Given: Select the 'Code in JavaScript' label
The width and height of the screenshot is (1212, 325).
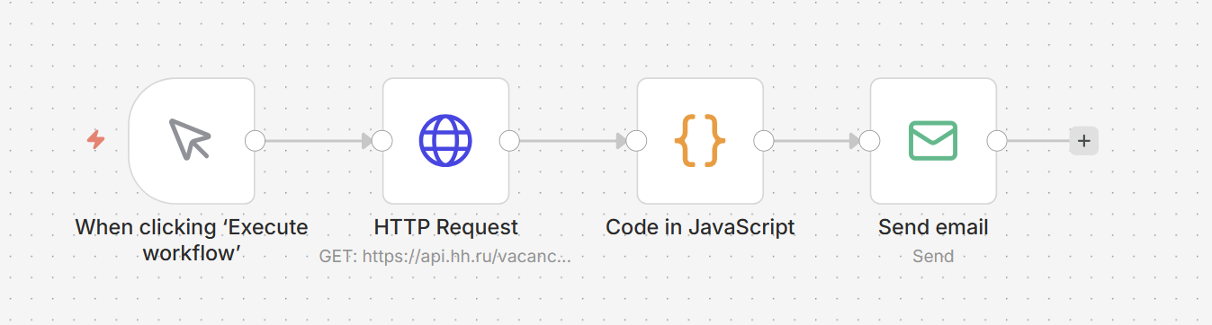Looking at the screenshot, I should 700,227.
